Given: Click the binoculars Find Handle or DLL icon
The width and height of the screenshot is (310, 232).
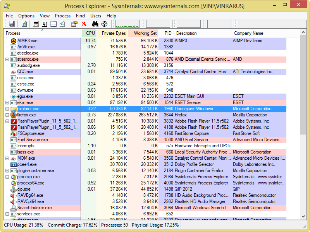Looking at the screenshot, I should 95,24.
